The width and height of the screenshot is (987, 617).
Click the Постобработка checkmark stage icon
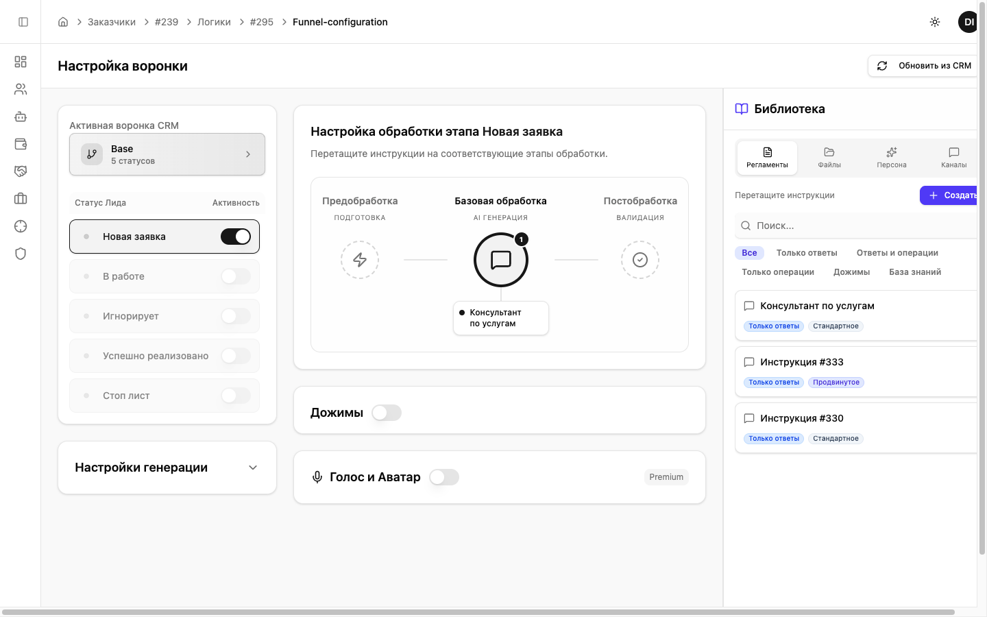point(640,260)
